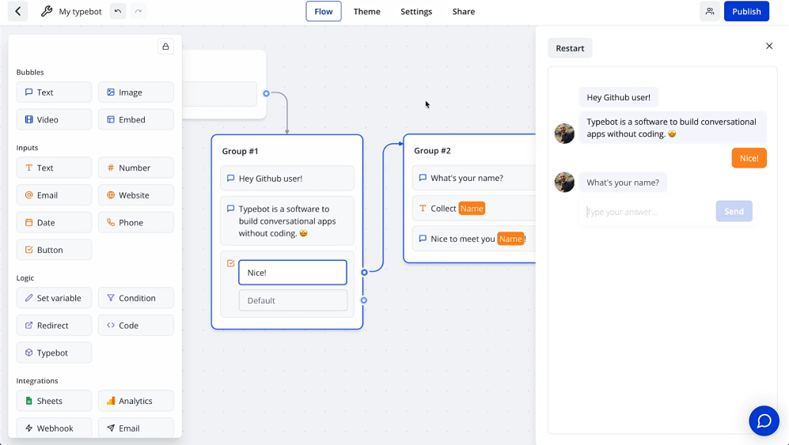Close the preview panel
The width and height of the screenshot is (789, 445).
769,47
